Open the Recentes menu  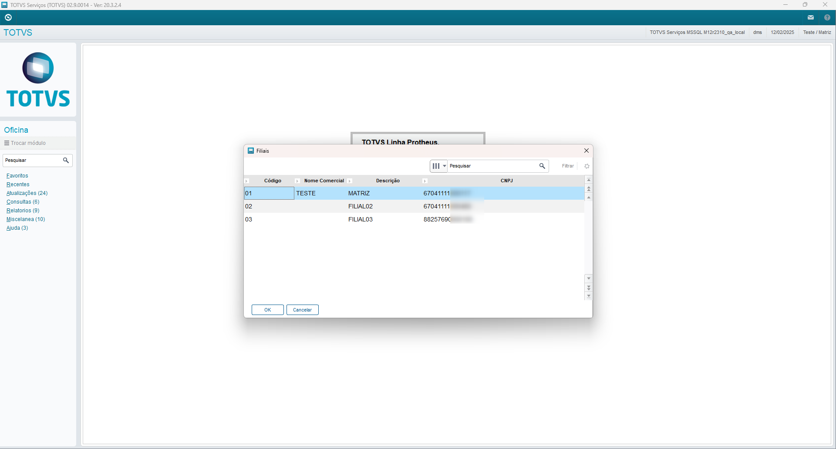(18, 184)
